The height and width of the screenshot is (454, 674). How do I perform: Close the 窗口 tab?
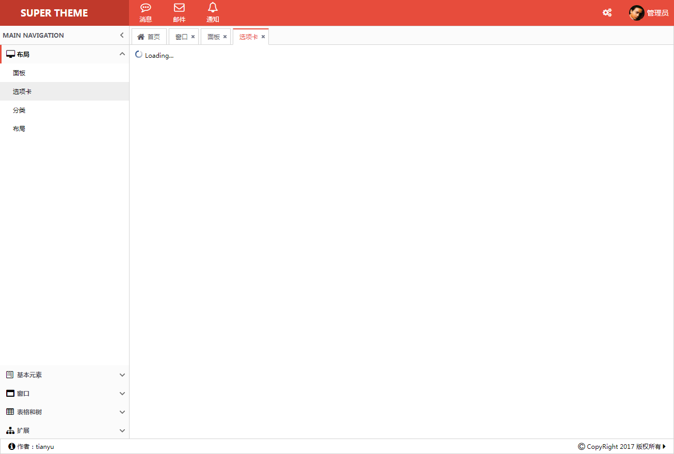tap(193, 37)
